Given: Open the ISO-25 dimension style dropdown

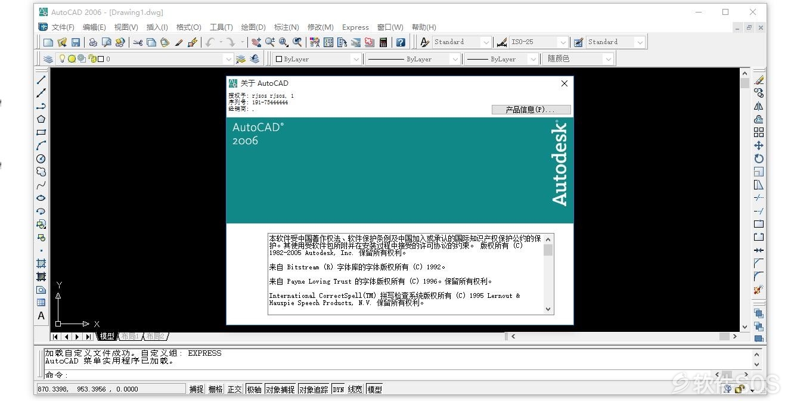Looking at the screenshot, I should point(563,42).
